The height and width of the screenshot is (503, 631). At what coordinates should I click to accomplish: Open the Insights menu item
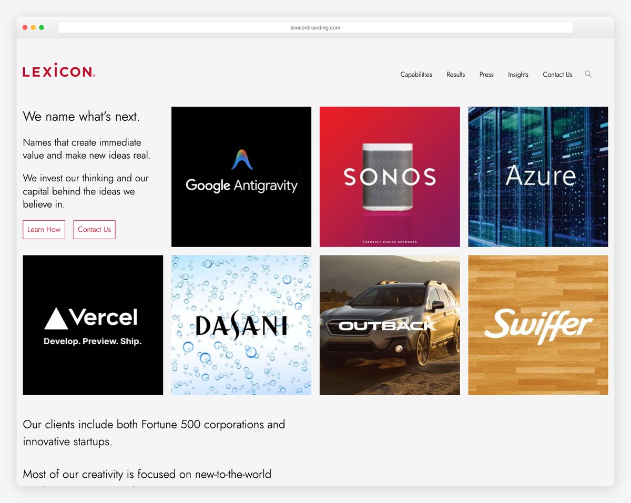pos(518,74)
